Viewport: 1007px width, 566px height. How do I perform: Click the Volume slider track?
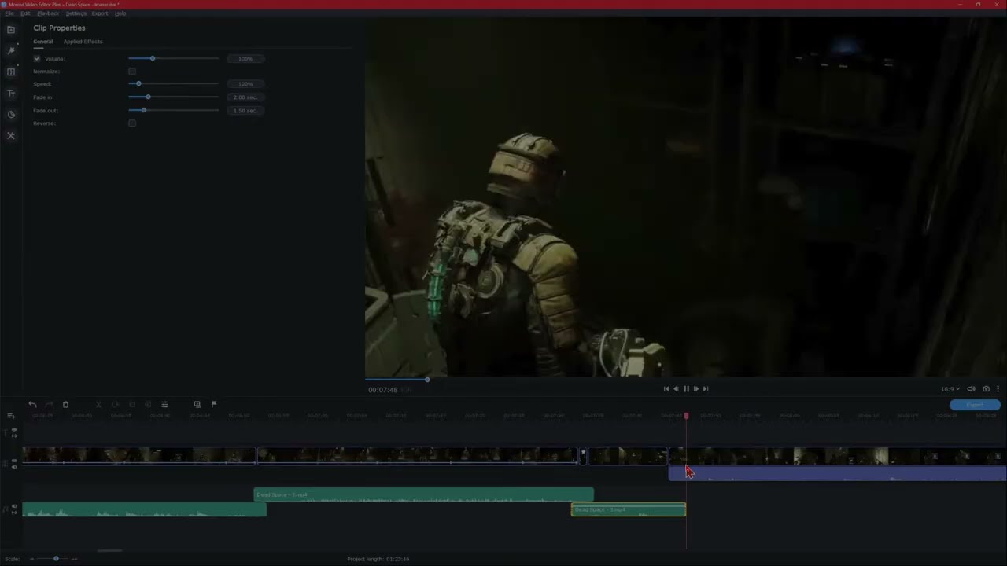coord(174,59)
